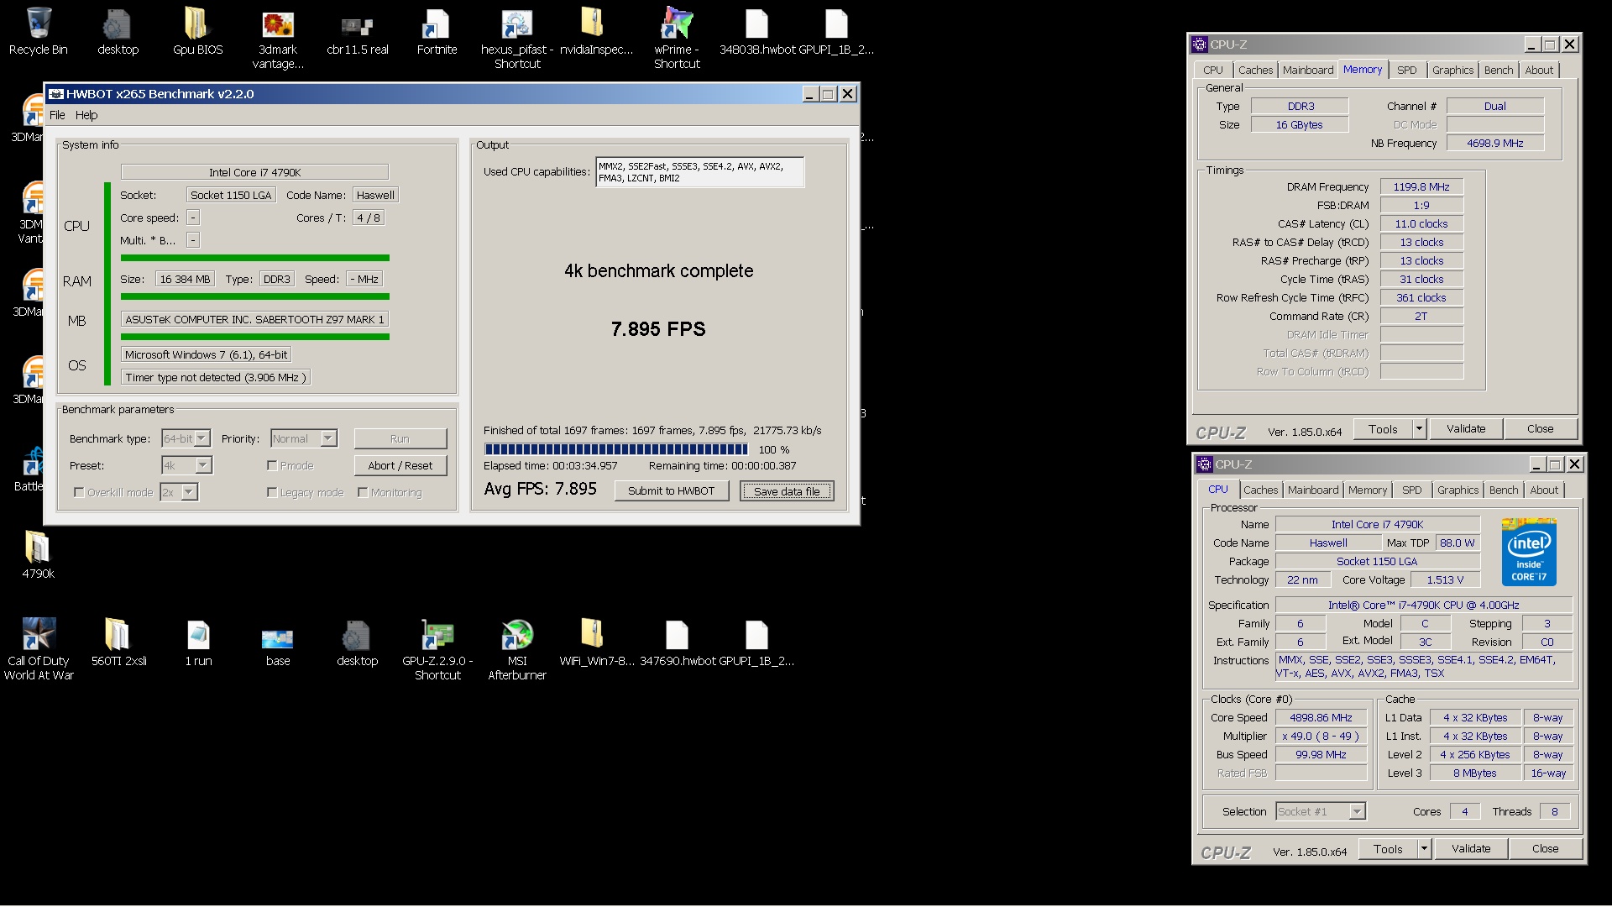Click Tools button in upper CPU-Z
The width and height of the screenshot is (1612, 907).
click(x=1383, y=429)
